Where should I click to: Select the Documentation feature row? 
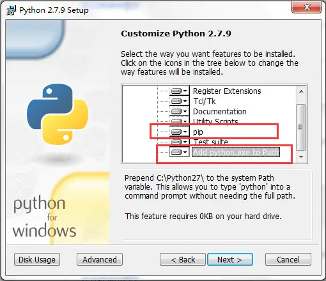(x=219, y=111)
